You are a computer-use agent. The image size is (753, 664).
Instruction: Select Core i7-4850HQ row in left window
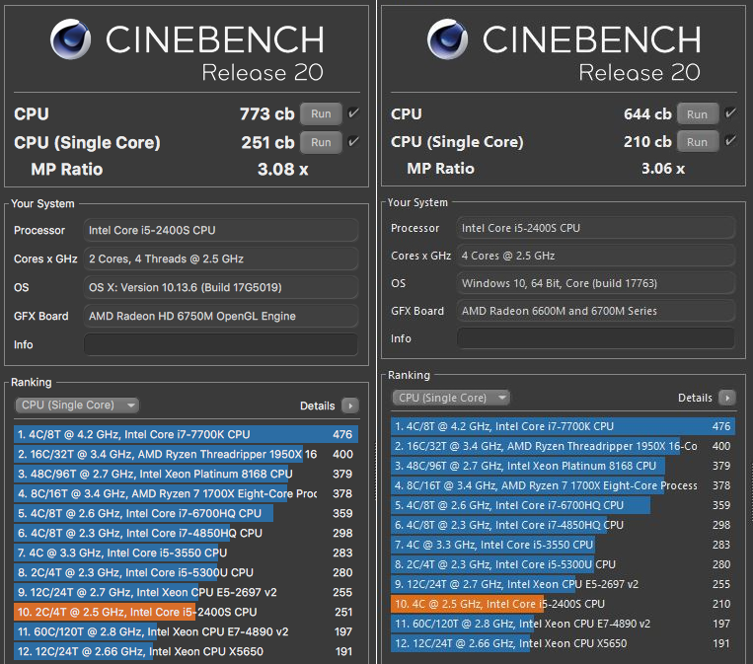coord(186,533)
